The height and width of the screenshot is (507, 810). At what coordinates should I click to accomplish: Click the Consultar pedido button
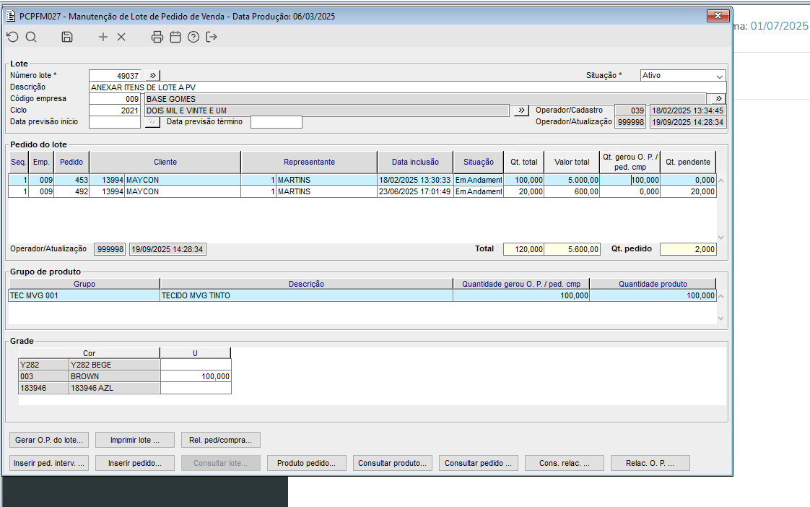coord(479,463)
